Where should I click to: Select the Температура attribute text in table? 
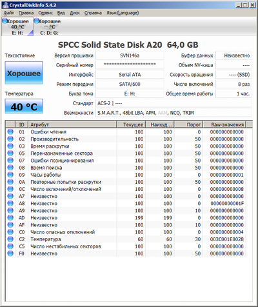click(46, 239)
